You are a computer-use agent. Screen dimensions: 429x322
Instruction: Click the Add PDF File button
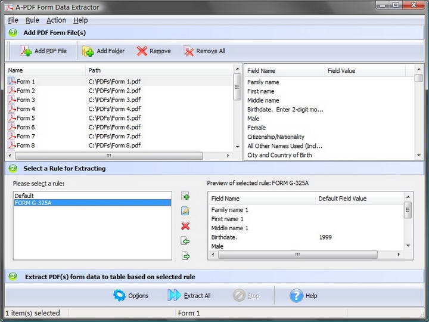tap(43, 51)
